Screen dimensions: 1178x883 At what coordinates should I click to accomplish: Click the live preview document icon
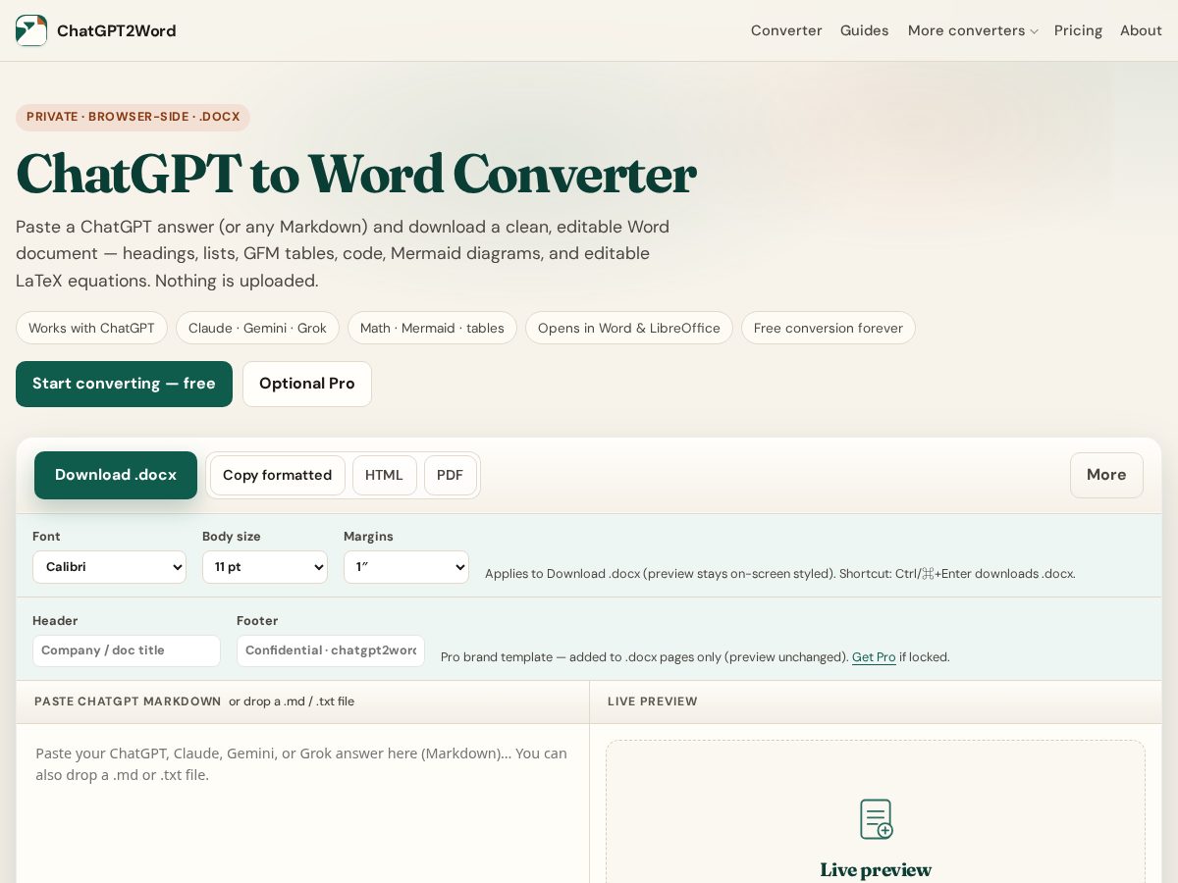point(877,819)
